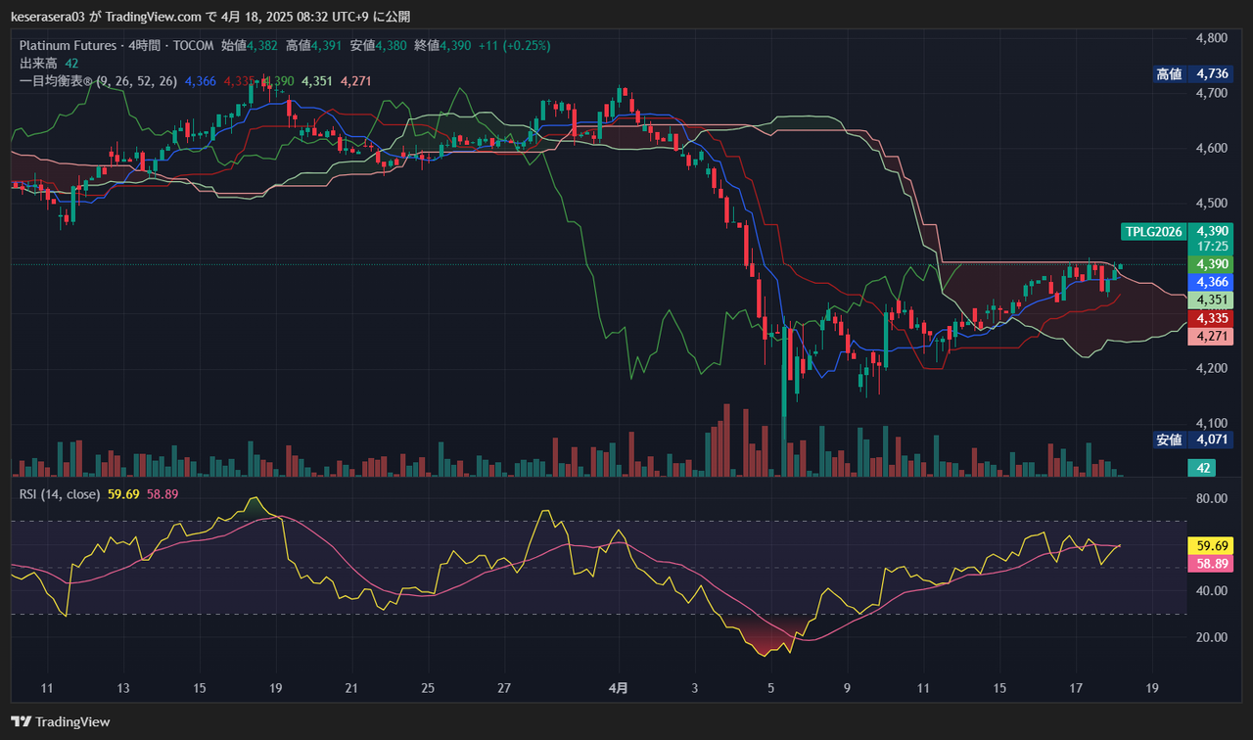Image resolution: width=1253 pixels, height=740 pixels.
Task: Click the 4,700 price scale label
Action: (1212, 93)
